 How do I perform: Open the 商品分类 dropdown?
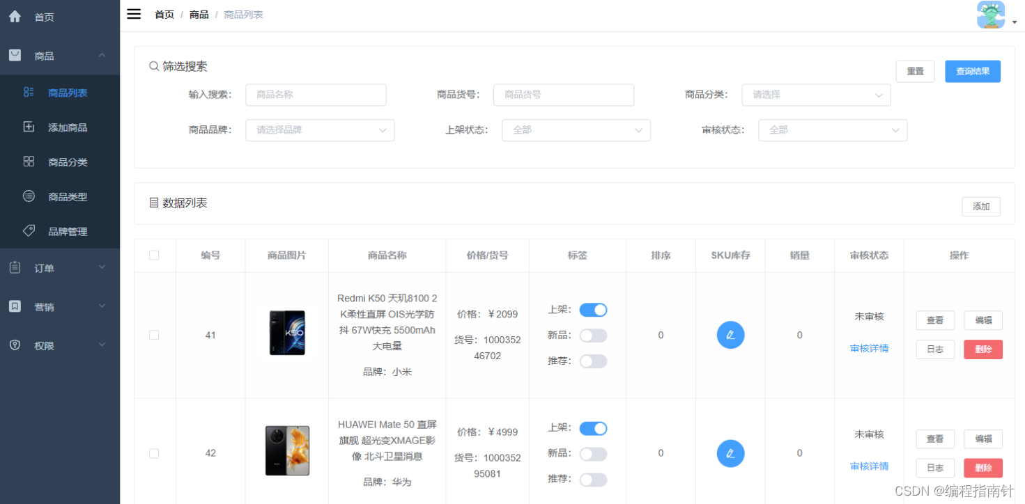click(816, 95)
